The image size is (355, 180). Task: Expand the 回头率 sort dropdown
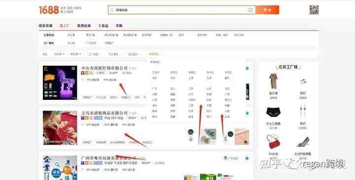59,54
